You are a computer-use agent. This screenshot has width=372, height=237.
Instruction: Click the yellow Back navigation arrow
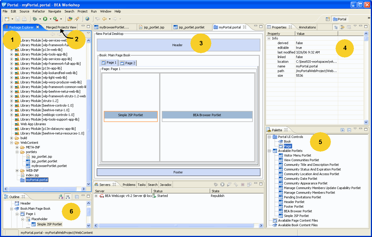tap(104, 19)
